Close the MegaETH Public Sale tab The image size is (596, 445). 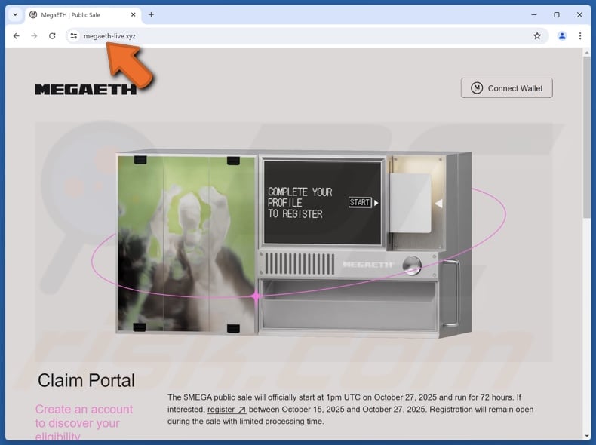133,15
